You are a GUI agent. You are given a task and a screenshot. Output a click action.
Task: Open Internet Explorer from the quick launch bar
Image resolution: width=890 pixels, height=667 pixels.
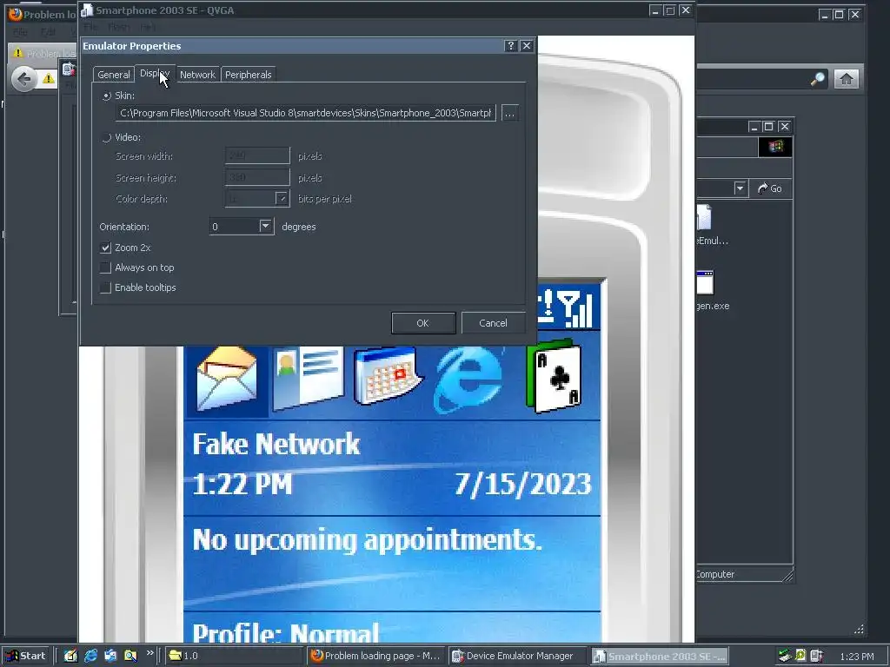click(x=90, y=656)
